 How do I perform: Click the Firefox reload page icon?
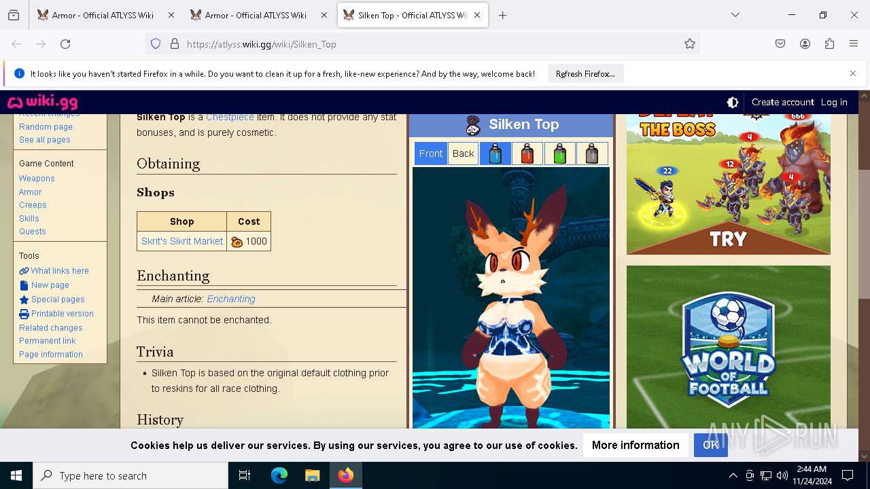(65, 43)
